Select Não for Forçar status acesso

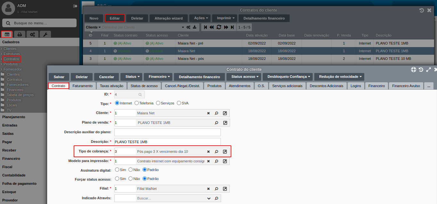(131, 179)
